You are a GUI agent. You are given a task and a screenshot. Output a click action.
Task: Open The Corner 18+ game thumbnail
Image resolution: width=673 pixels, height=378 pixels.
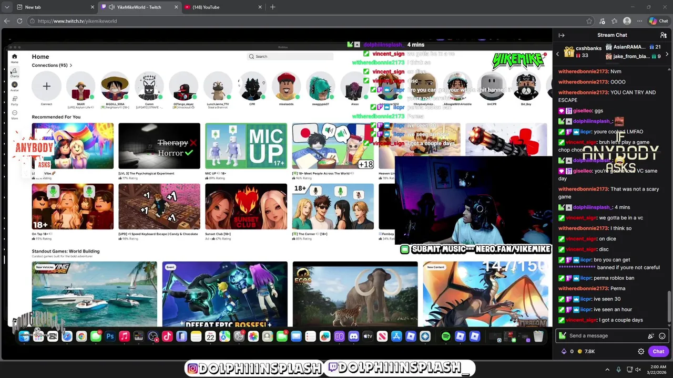(x=333, y=206)
